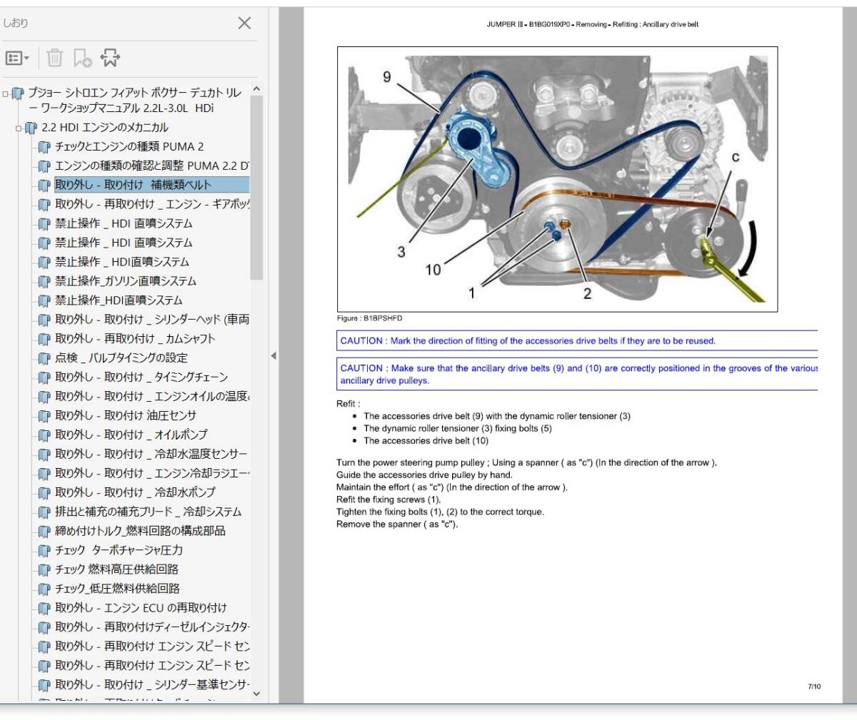Click the engine belt diagram figure B1BPSHFD
857x720 pixels.
557,179
